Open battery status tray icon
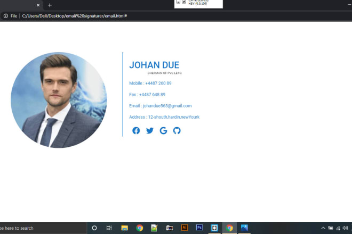This screenshot has height=234, width=352. (331, 228)
